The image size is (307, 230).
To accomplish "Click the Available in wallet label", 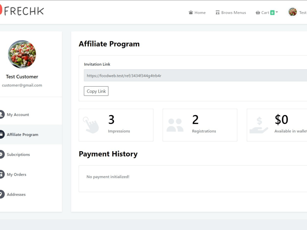I will (291, 131).
